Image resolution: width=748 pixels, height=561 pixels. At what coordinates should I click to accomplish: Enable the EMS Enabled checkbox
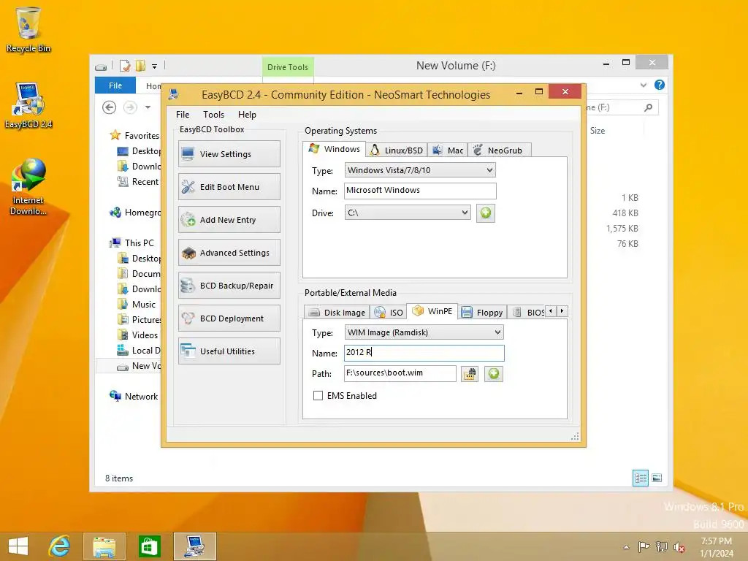(318, 395)
